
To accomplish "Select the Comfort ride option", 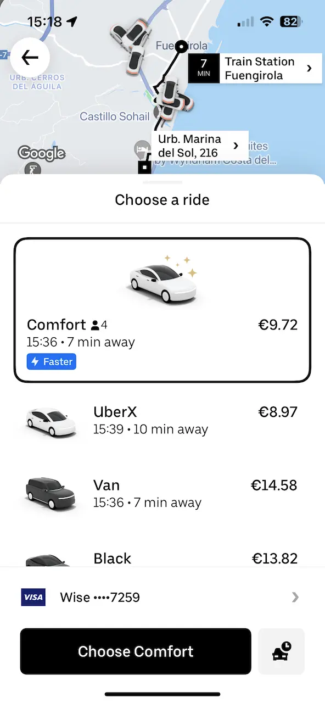I will tap(162, 310).
